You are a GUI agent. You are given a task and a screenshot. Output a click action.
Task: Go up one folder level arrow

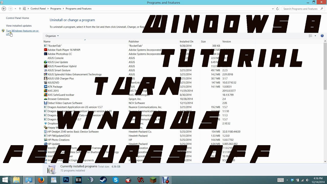coord(20,9)
